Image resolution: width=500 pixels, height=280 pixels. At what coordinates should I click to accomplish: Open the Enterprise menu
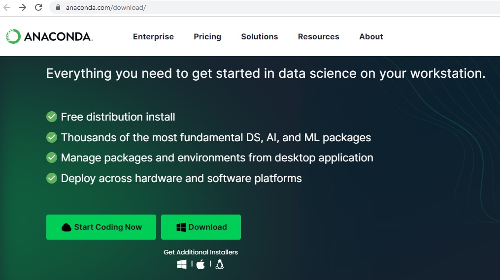(153, 36)
